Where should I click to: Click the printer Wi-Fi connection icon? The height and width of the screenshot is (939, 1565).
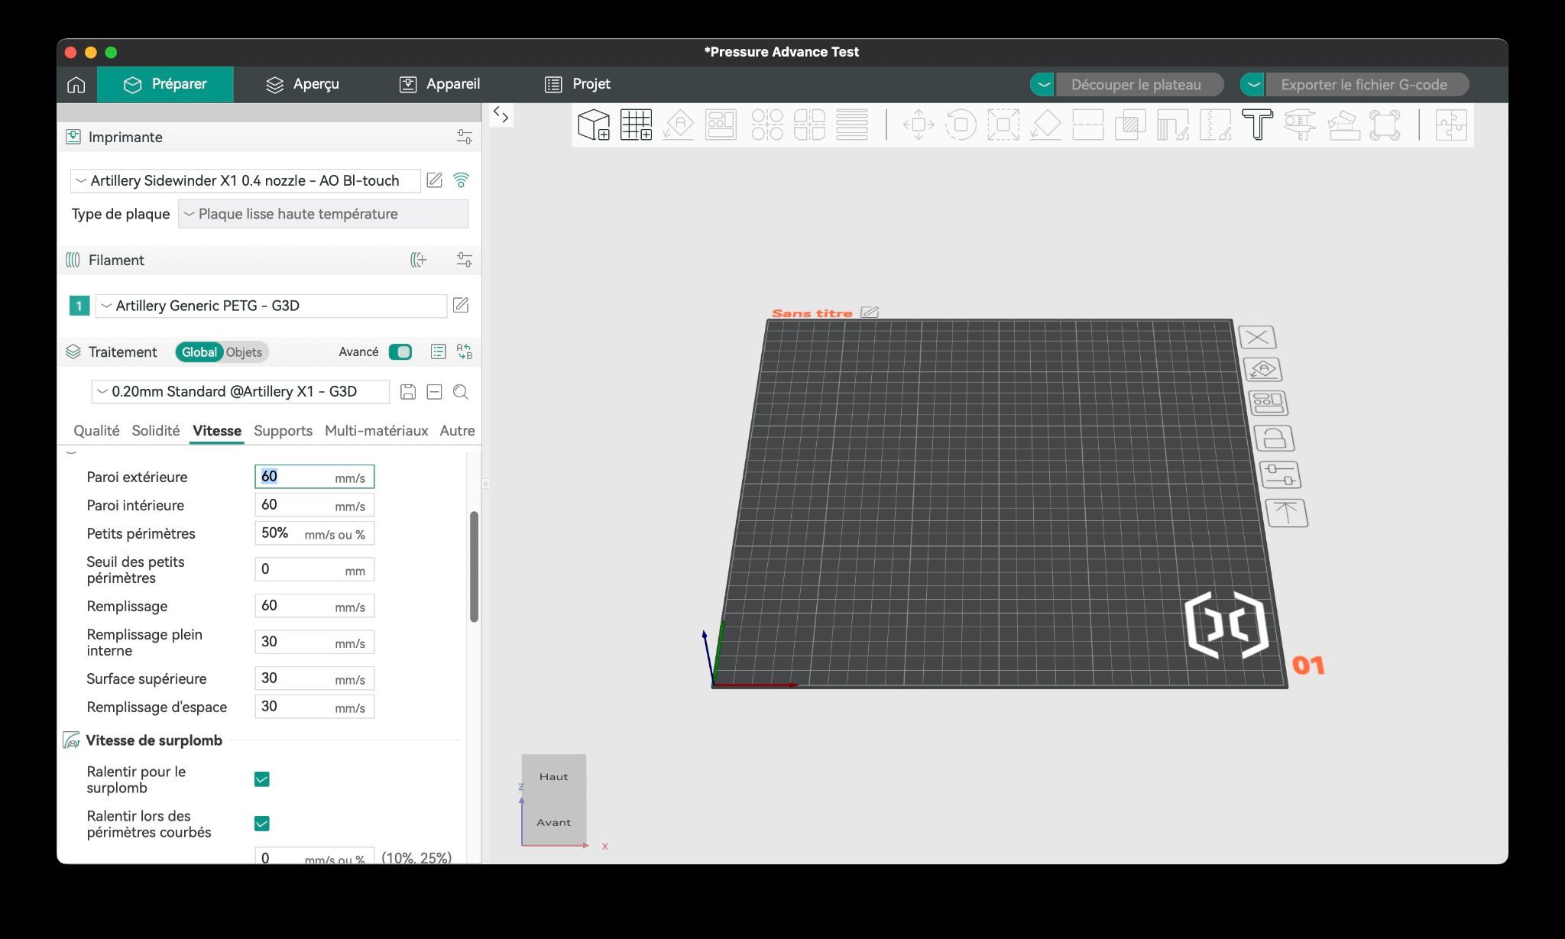pos(461,180)
